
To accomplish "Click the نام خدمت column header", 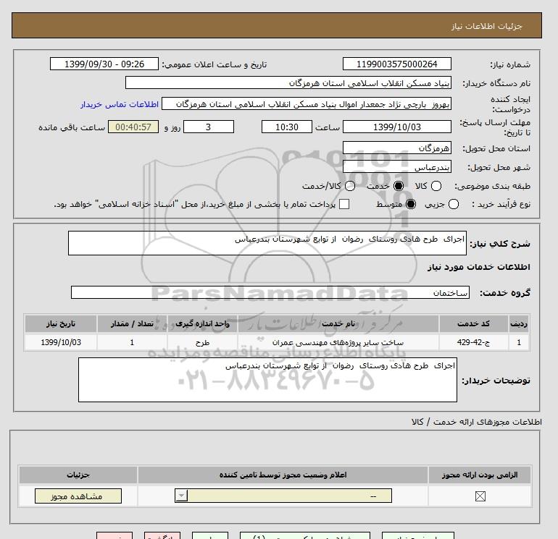I will [338, 323].
